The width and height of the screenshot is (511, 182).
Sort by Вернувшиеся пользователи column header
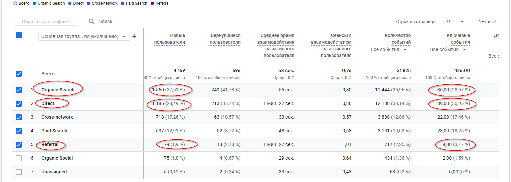[225, 39]
